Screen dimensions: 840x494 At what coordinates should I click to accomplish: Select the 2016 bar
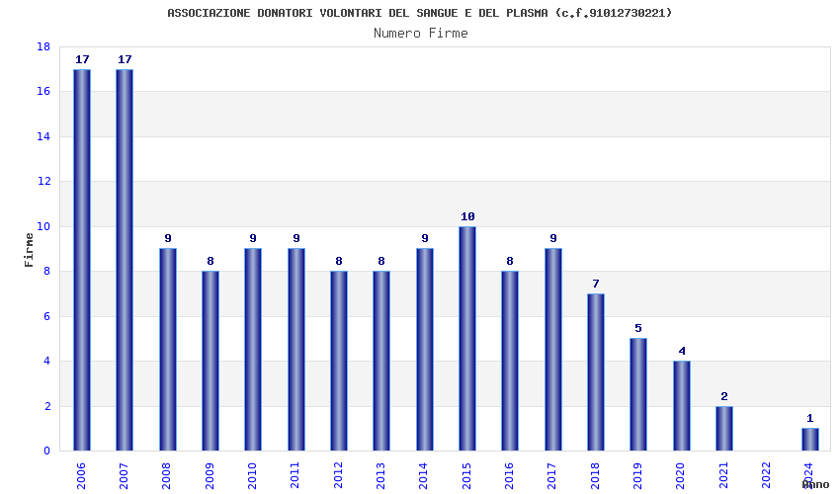point(510,361)
